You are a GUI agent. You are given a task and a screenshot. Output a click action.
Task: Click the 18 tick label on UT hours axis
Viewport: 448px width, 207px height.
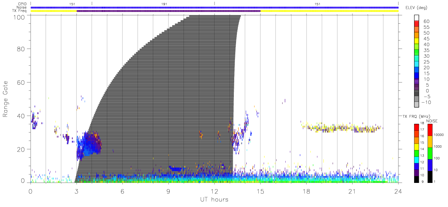pos(306,192)
